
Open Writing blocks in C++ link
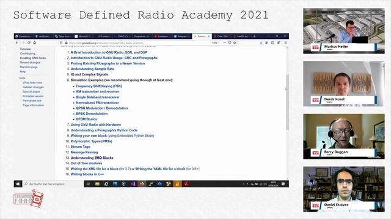coord(87,174)
